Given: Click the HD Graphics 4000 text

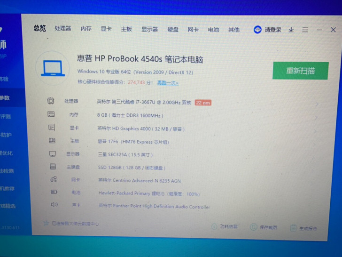Looking at the screenshot, I should [141, 128].
